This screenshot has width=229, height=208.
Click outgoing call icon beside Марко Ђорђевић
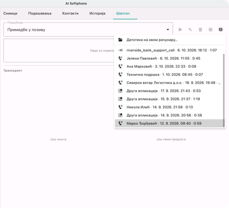[120, 124]
